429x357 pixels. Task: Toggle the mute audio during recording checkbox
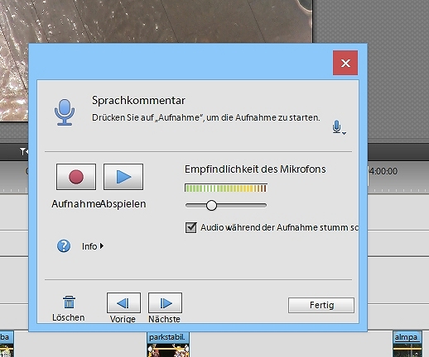coord(190,227)
